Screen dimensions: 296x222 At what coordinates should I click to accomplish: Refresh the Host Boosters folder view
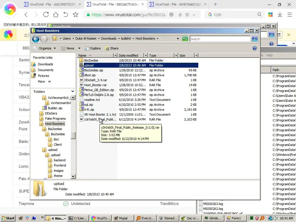point(185,39)
